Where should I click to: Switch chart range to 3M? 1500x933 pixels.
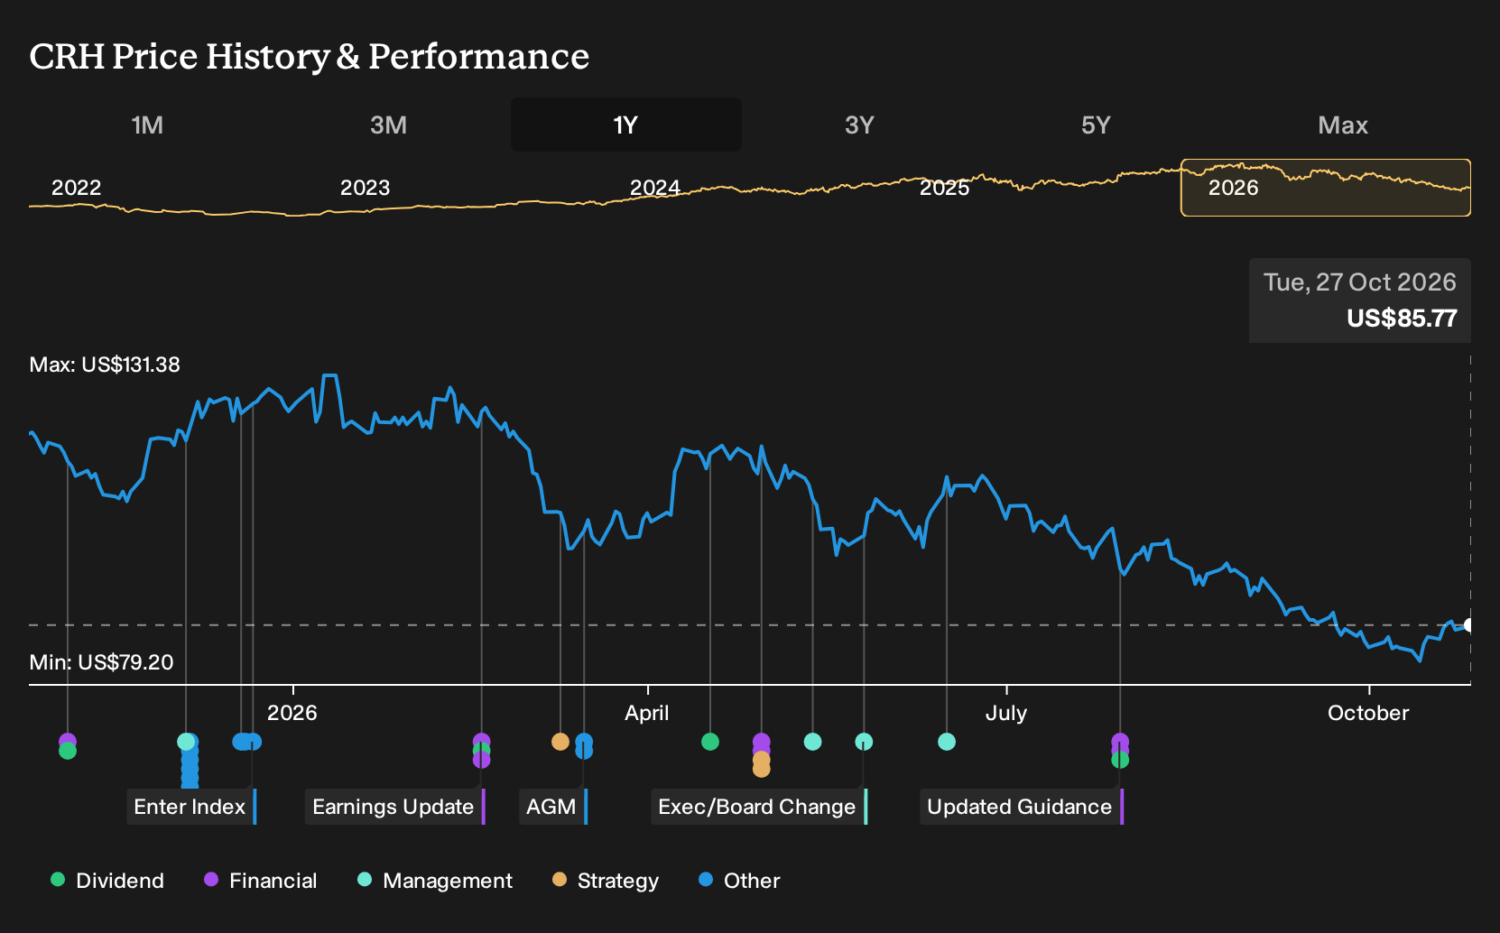click(388, 125)
